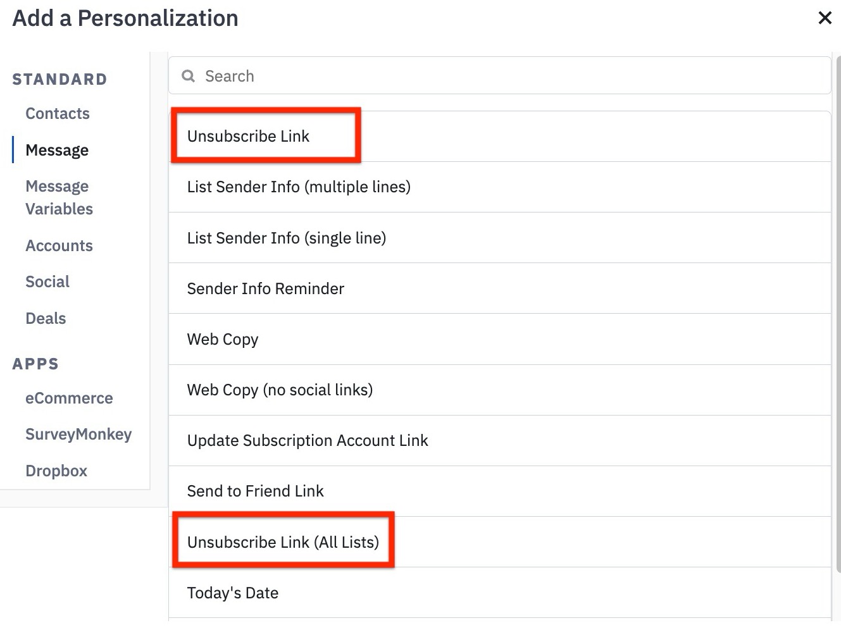Screen dimensions: 841x642
Task: Select the Contacts category
Action: point(58,113)
